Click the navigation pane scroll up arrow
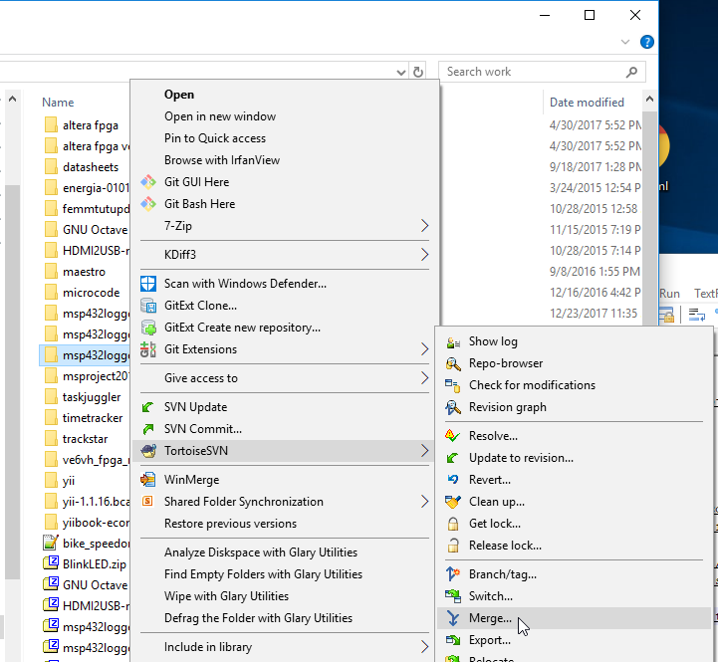 tap(12, 99)
